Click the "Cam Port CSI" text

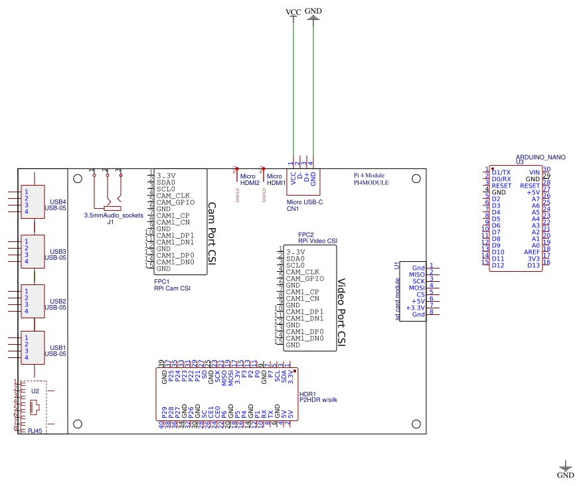(x=212, y=233)
